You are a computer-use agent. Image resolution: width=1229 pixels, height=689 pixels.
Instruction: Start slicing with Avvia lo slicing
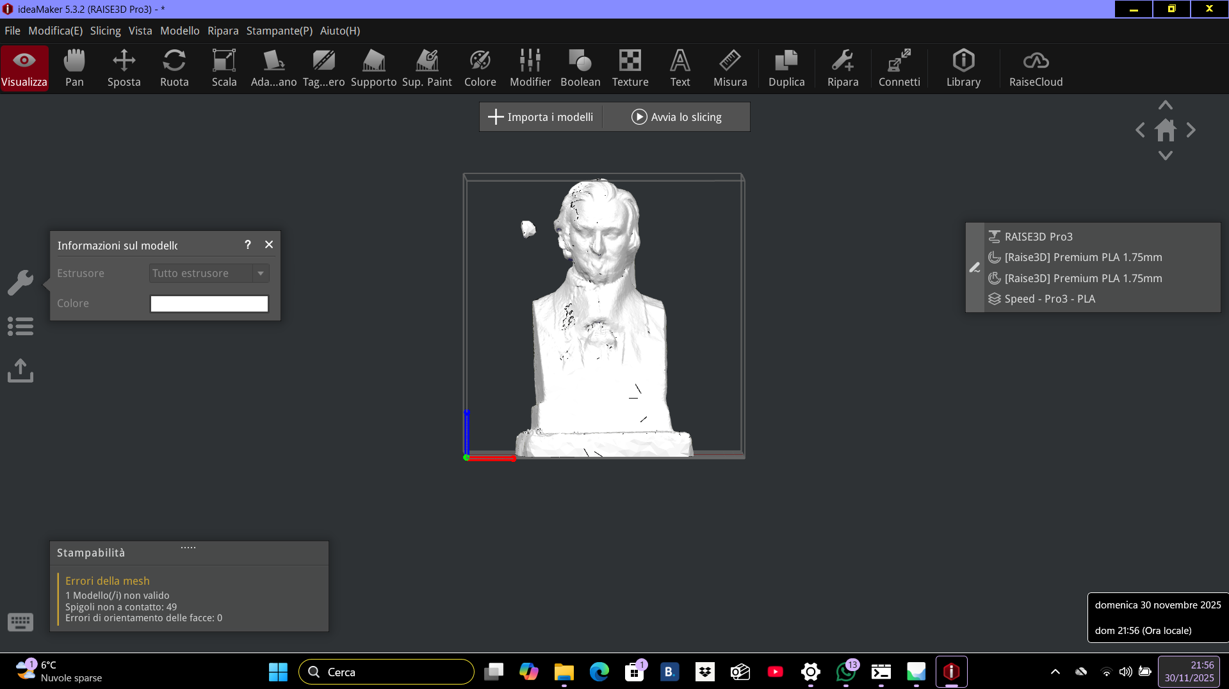click(x=677, y=117)
